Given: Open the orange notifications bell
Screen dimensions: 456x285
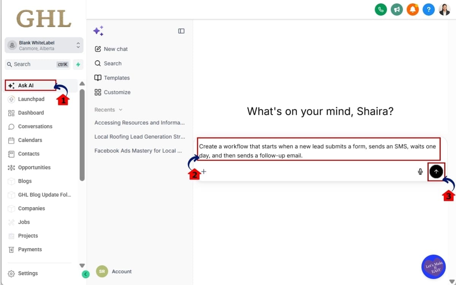Looking at the screenshot, I should [x=413, y=9].
